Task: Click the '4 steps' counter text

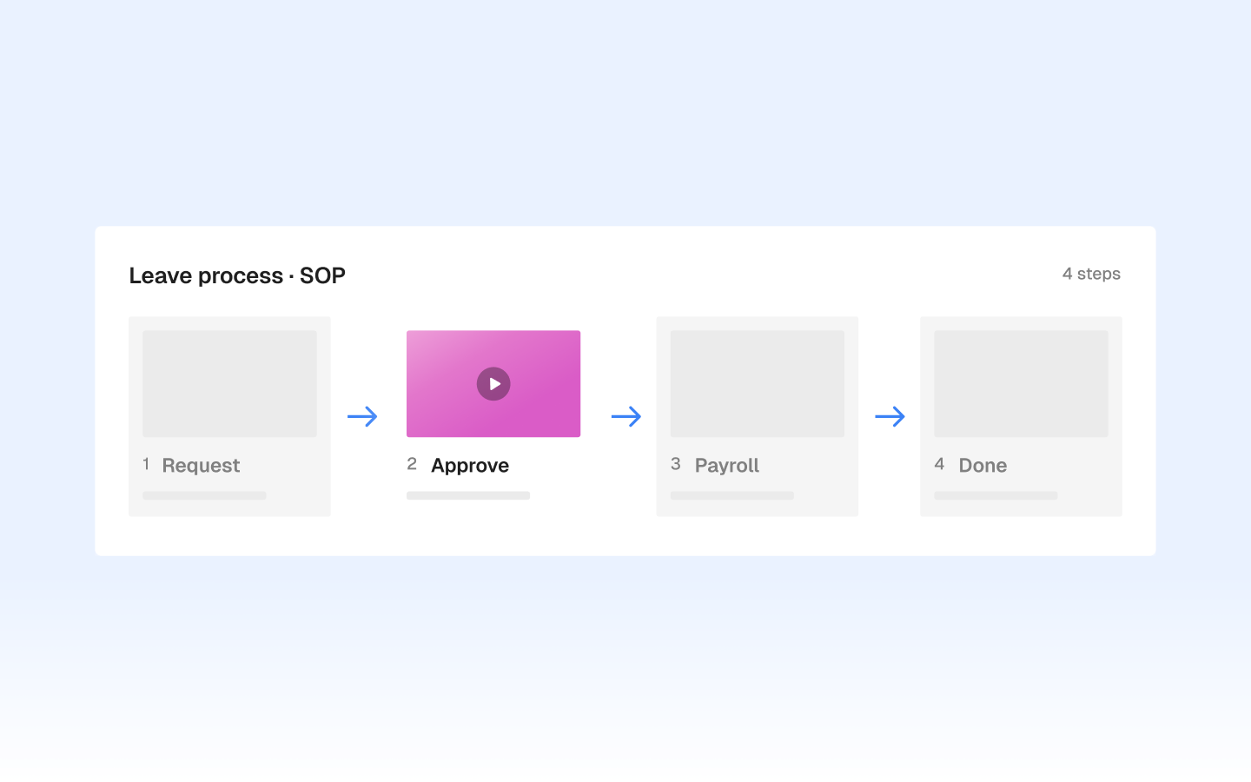Action: click(x=1091, y=274)
